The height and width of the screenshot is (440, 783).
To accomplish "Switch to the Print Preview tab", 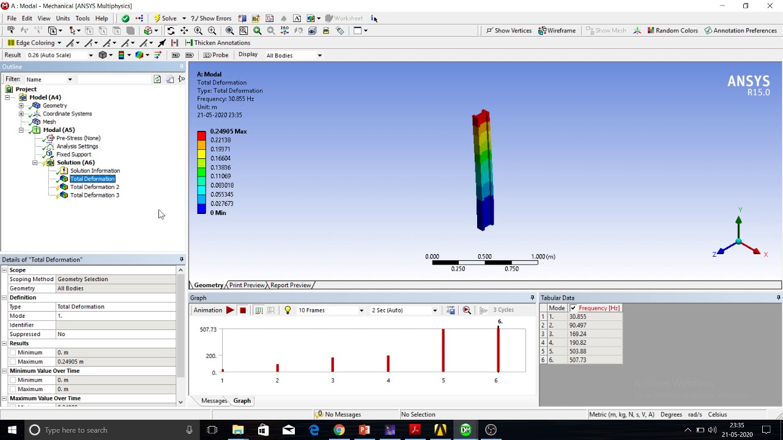I will click(x=247, y=285).
